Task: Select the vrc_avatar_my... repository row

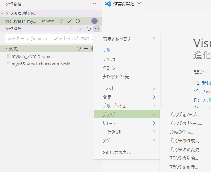Action: pyautogui.click(x=51, y=21)
